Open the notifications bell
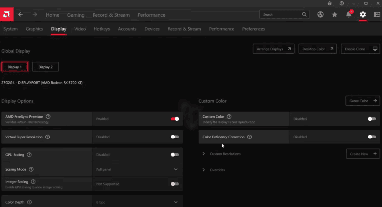This screenshot has height=207, width=382. [x=349, y=15]
